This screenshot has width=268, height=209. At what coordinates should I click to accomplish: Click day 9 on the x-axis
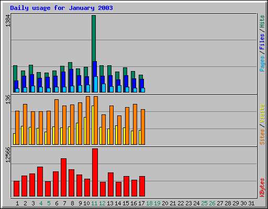coord(80,203)
